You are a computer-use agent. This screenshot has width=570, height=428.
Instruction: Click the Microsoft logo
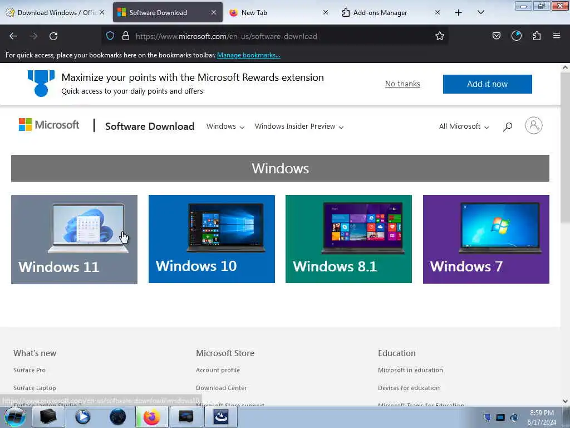pos(49,125)
